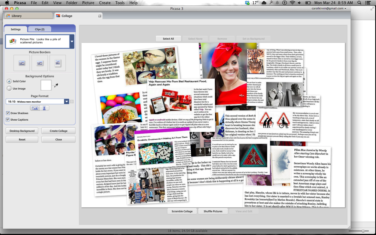376x235 pixels.
Task: Choose the Polaroid-style picture border
Action: pos(58,63)
